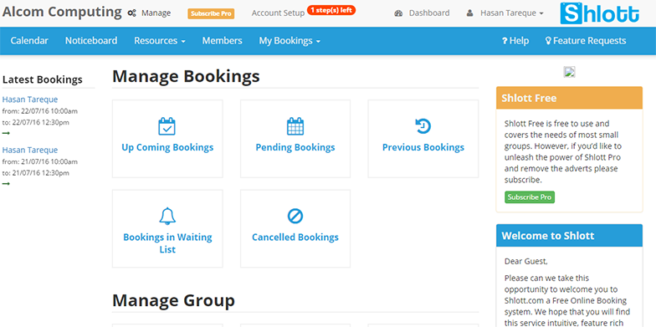The image size is (656, 327).
Task: Click the Alcom Computing title
Action: click(x=62, y=12)
